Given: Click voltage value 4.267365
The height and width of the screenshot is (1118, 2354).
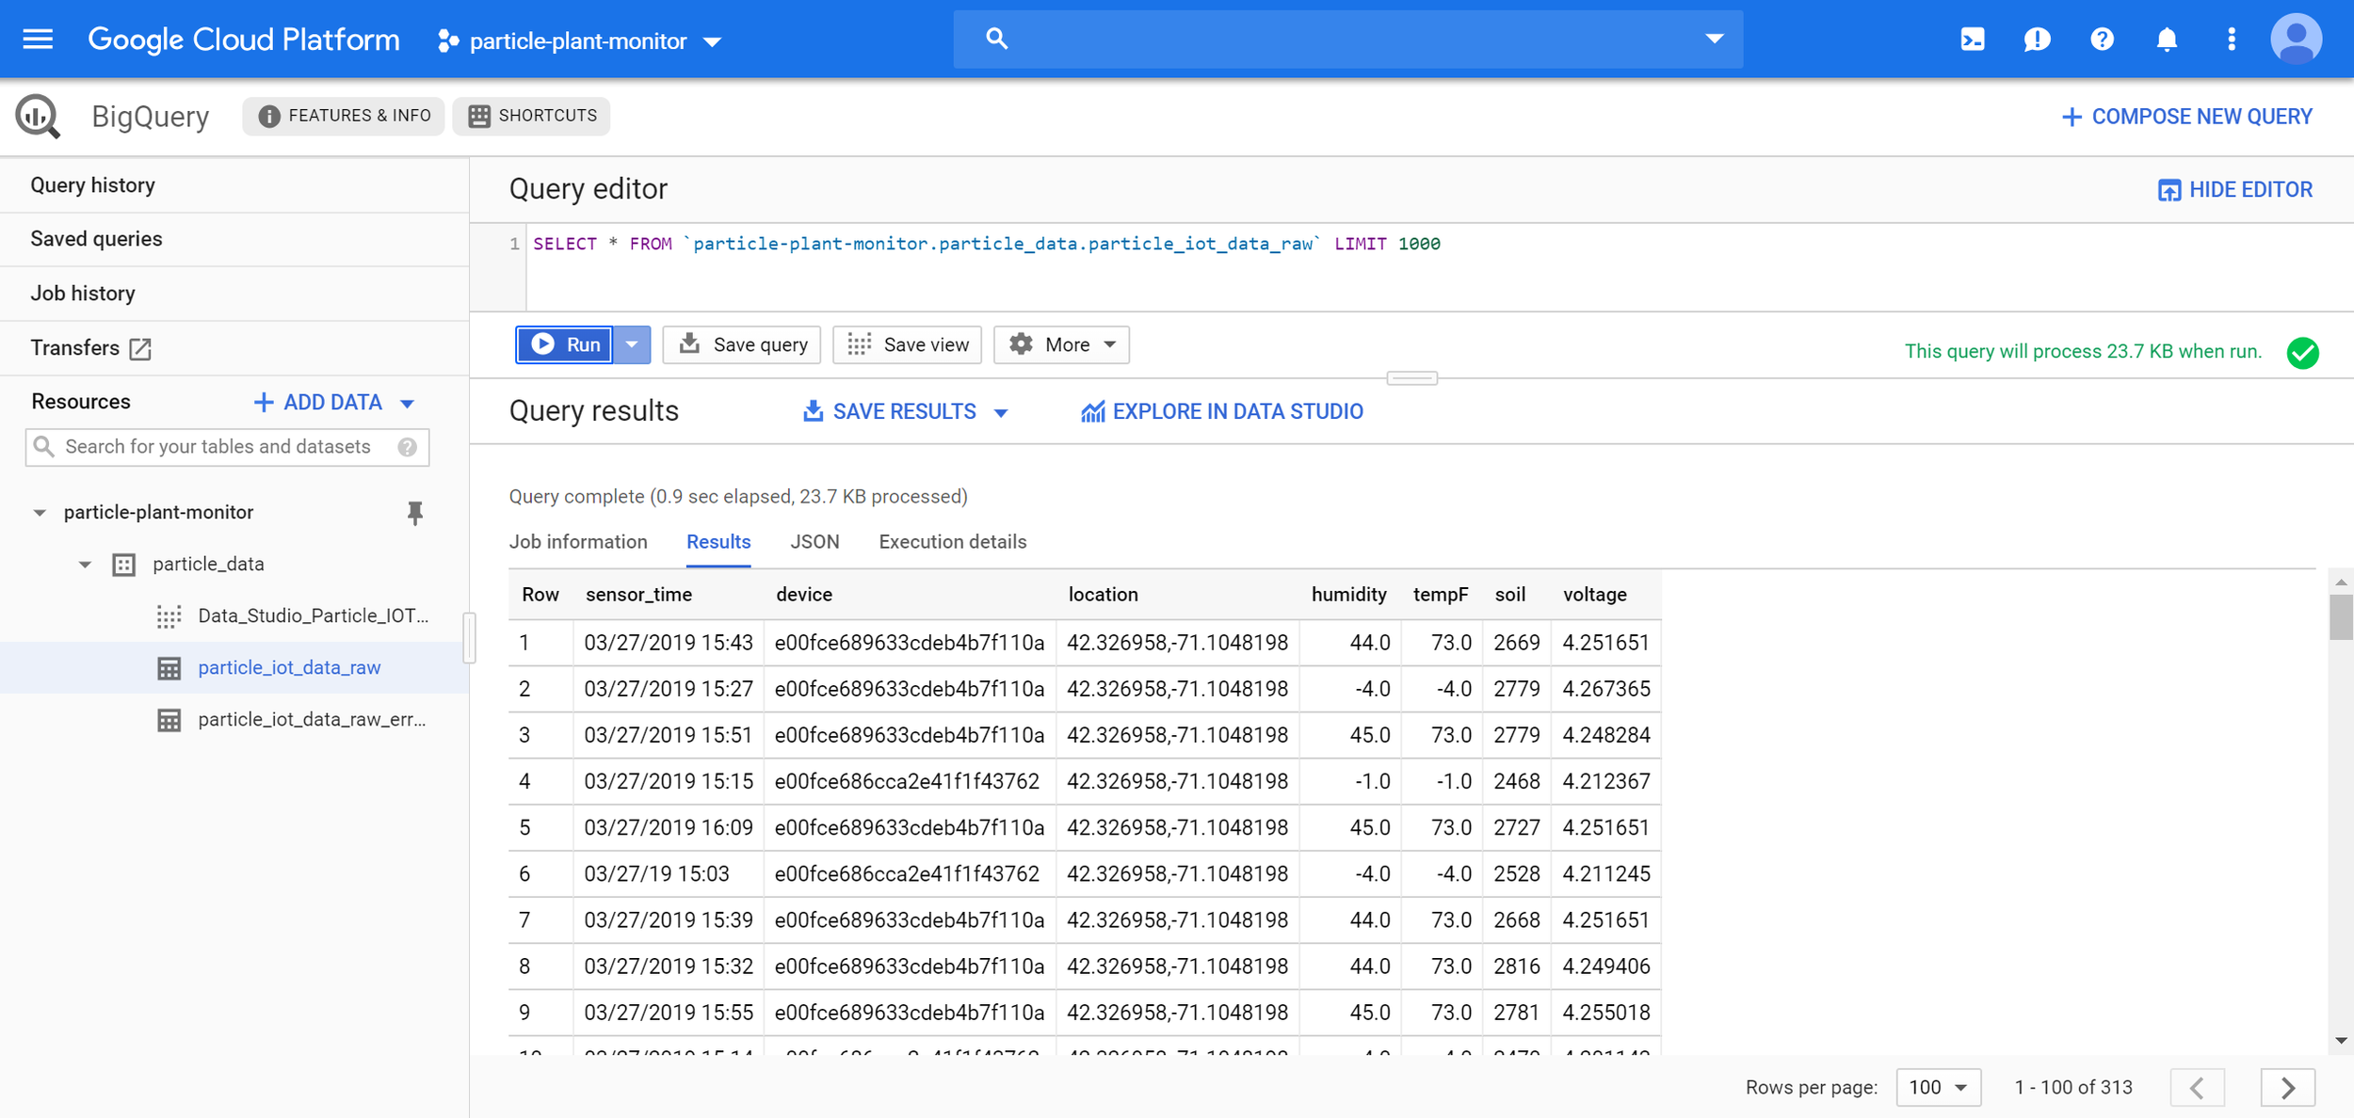Looking at the screenshot, I should pos(1606,689).
